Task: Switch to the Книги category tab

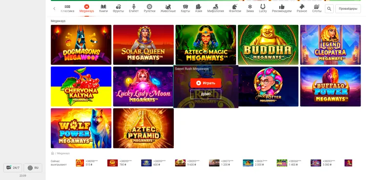Action: point(103,9)
